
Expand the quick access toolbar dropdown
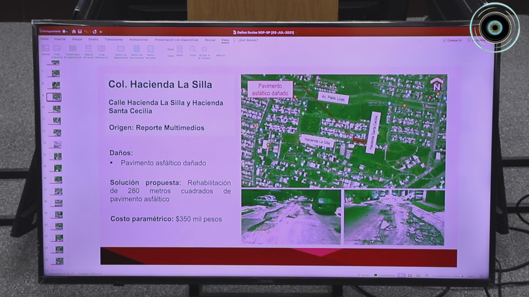pos(101,32)
